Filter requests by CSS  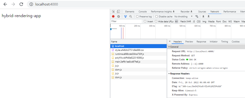(199, 22)
